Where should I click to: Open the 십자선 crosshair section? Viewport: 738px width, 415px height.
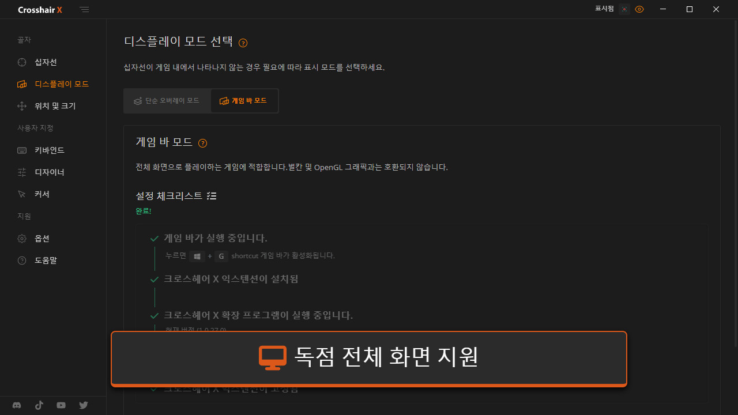45,62
